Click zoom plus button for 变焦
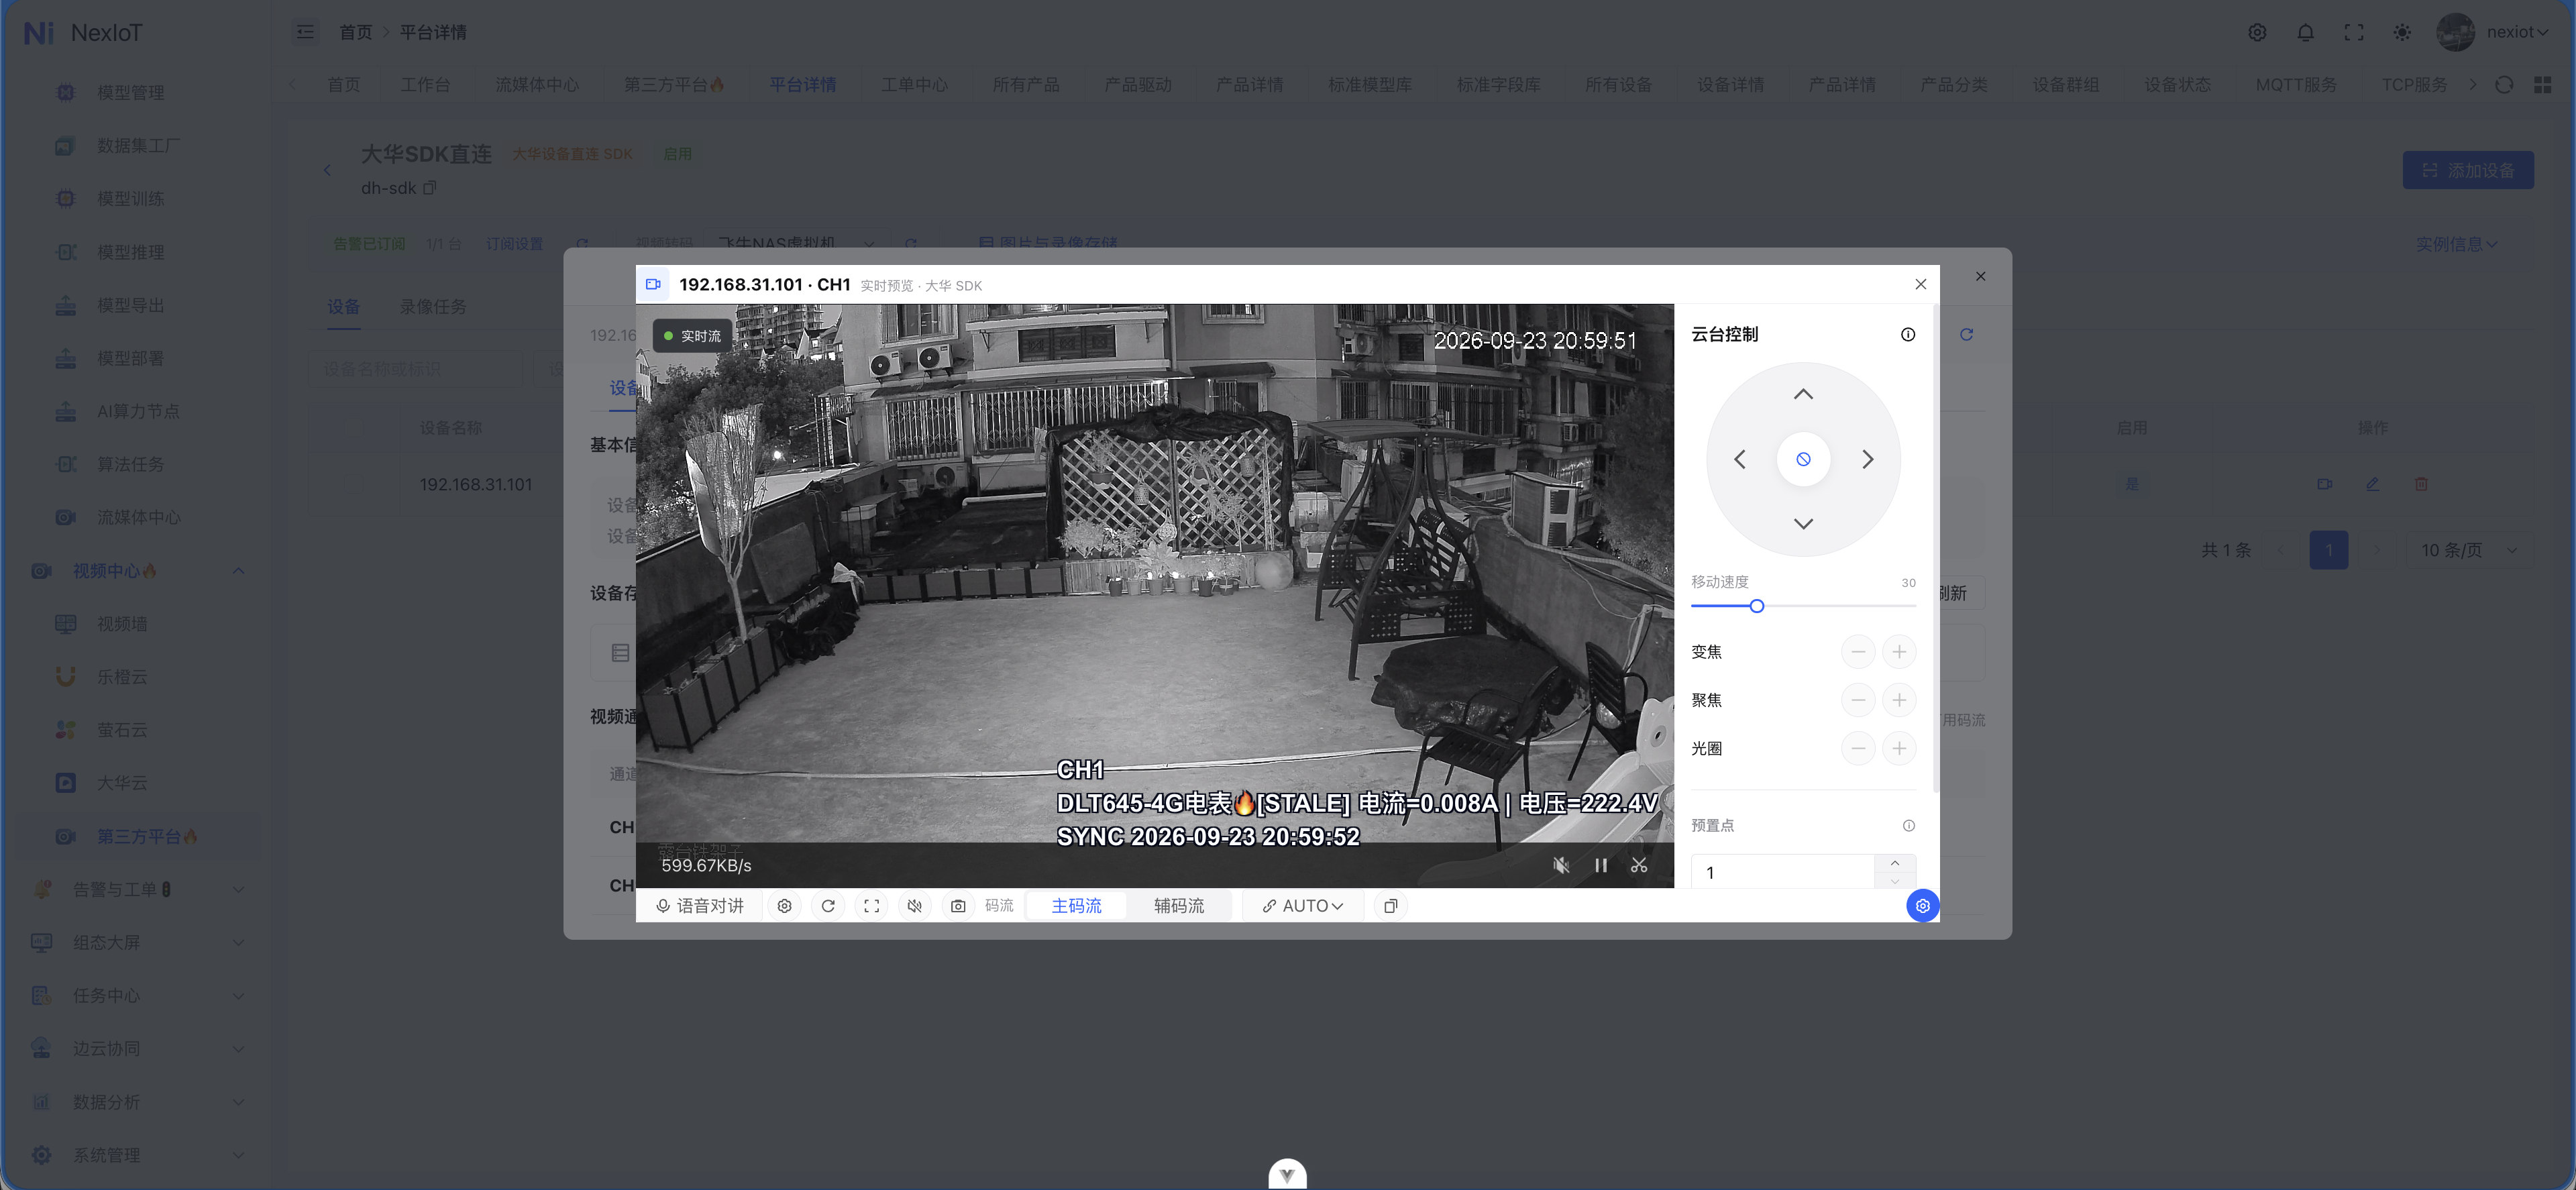 coord(1898,652)
